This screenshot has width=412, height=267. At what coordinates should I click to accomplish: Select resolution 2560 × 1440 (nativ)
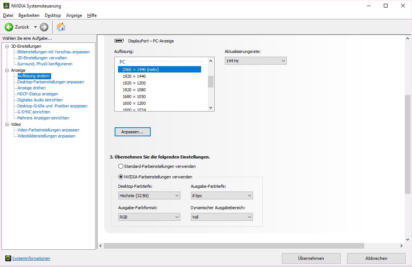159,69
